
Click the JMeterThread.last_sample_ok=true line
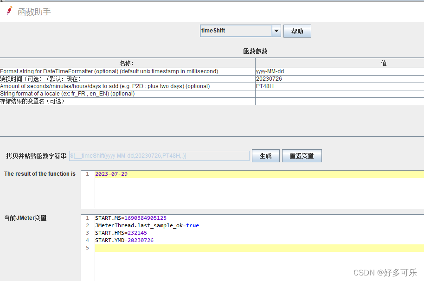coord(147,225)
